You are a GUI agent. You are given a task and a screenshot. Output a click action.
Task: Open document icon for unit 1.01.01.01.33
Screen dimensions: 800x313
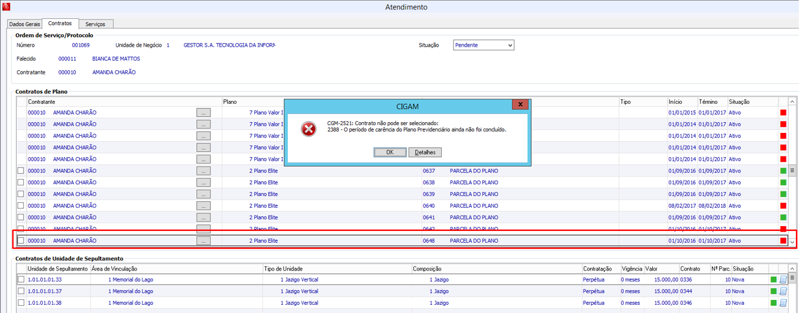click(783, 279)
